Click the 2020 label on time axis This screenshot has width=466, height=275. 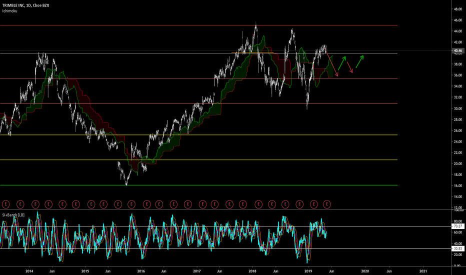click(x=364, y=271)
